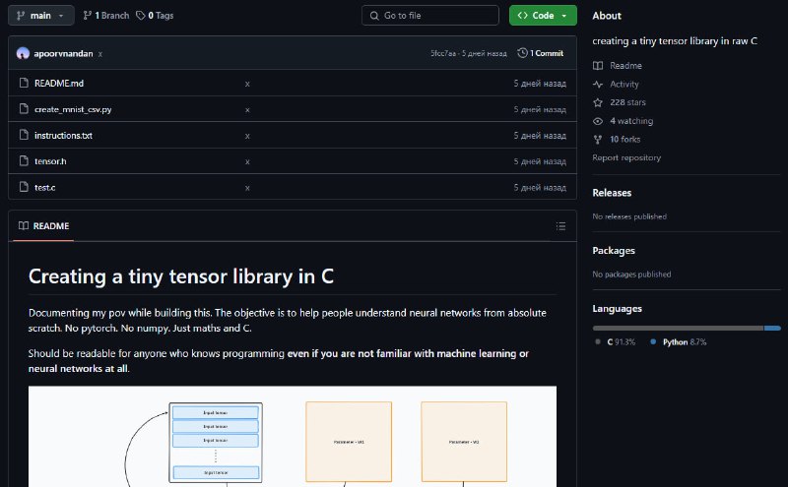Click the fork icon in About
The height and width of the screenshot is (487, 788).
(x=598, y=140)
